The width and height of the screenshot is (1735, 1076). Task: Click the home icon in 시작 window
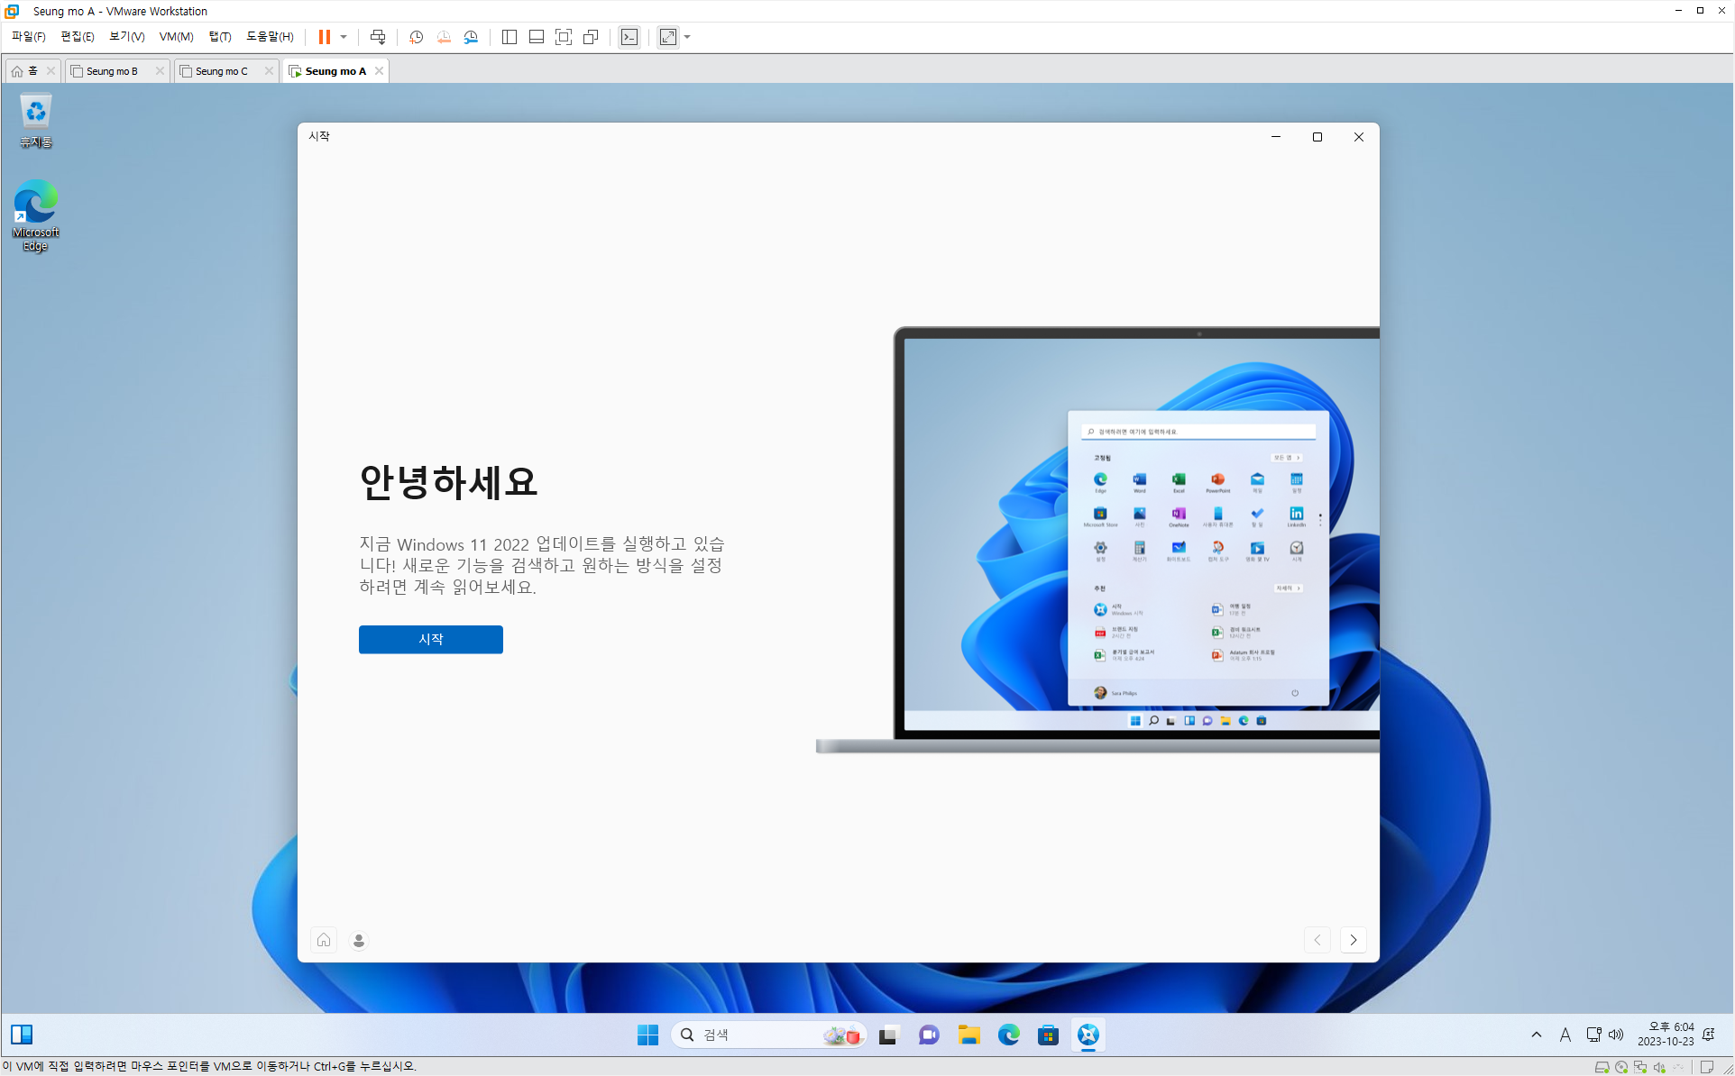tap(324, 940)
